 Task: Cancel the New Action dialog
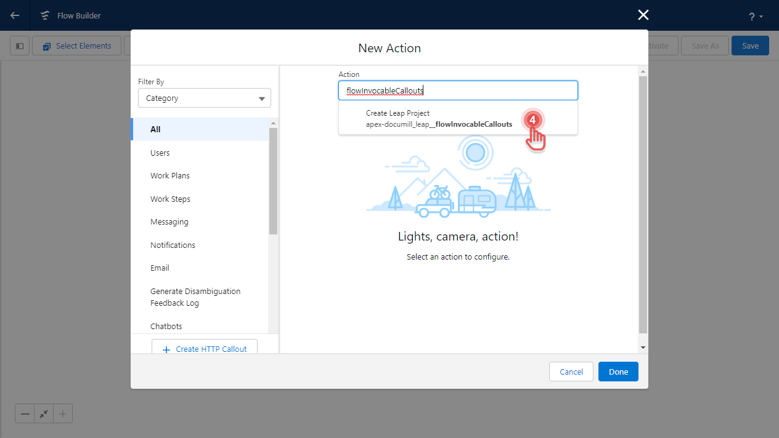tap(571, 372)
